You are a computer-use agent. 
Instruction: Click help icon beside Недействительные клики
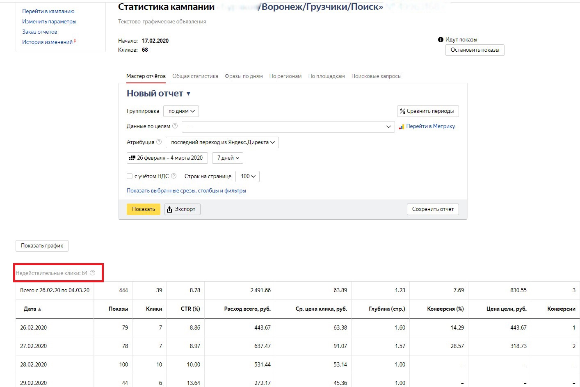92,273
